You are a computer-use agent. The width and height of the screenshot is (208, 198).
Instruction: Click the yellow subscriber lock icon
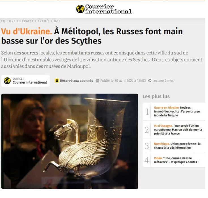pyautogui.click(x=57, y=81)
